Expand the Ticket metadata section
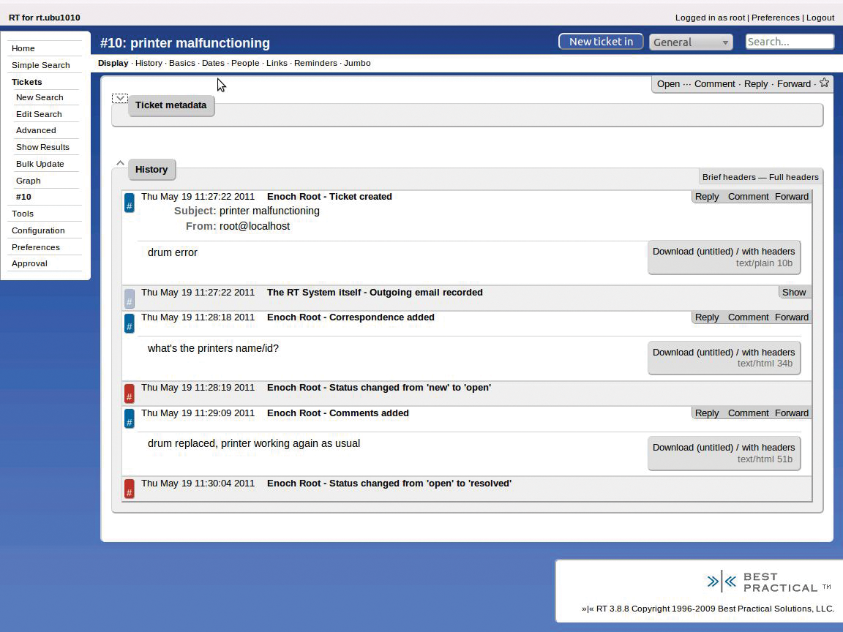The width and height of the screenshot is (843, 632). point(119,97)
